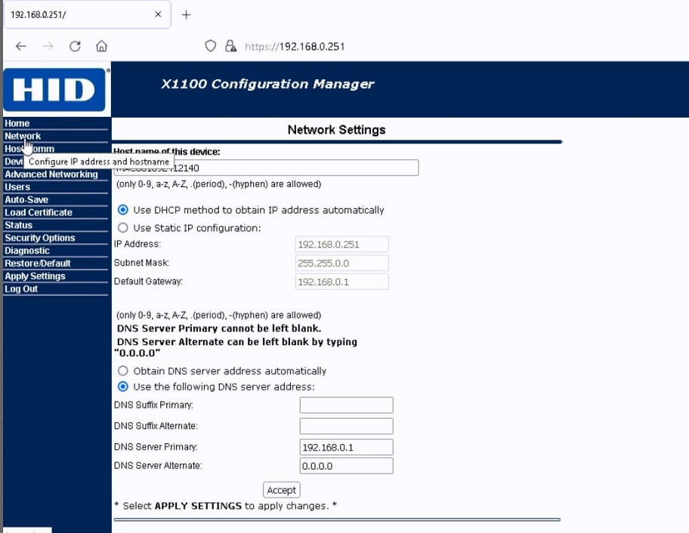Click the browser forward arrow
The image size is (689, 533).
point(48,46)
